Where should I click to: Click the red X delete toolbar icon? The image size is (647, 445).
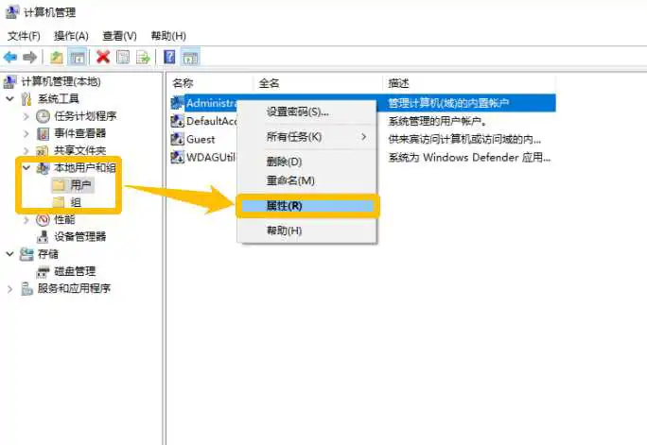103,58
